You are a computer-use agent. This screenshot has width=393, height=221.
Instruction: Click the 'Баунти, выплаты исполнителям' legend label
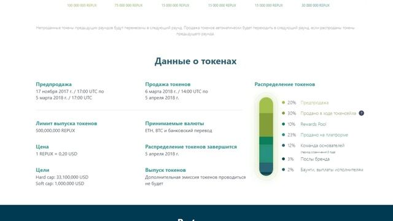[x=332, y=169]
